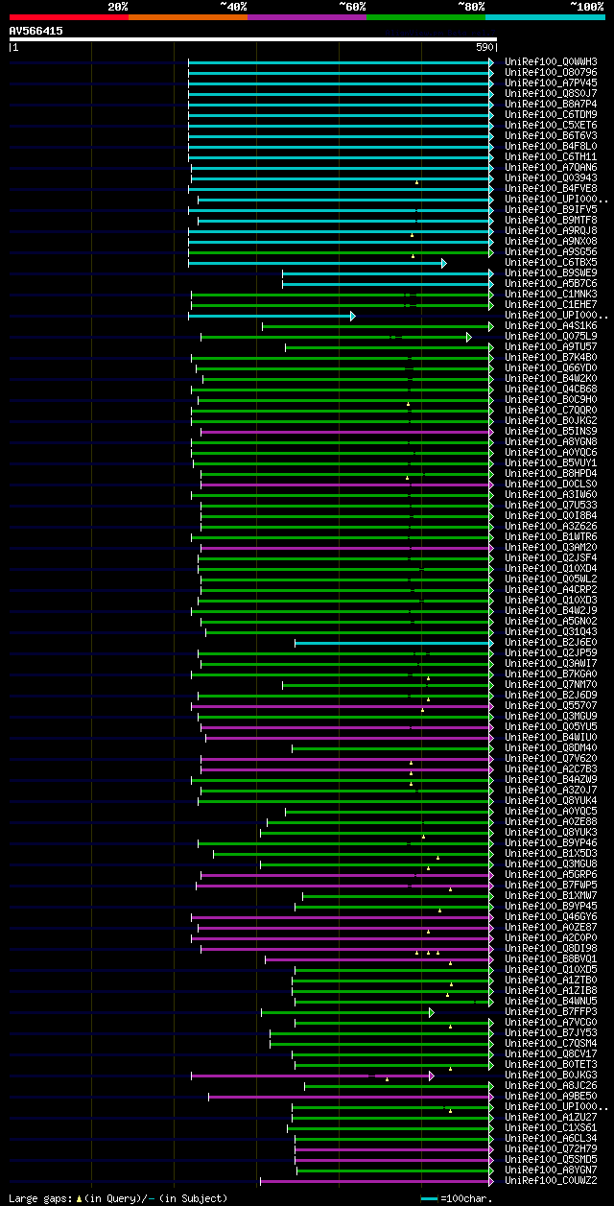Click the purple alignment bar for Q3AM20
Viewport: 614px width, 1206px height.
[x=347, y=548]
